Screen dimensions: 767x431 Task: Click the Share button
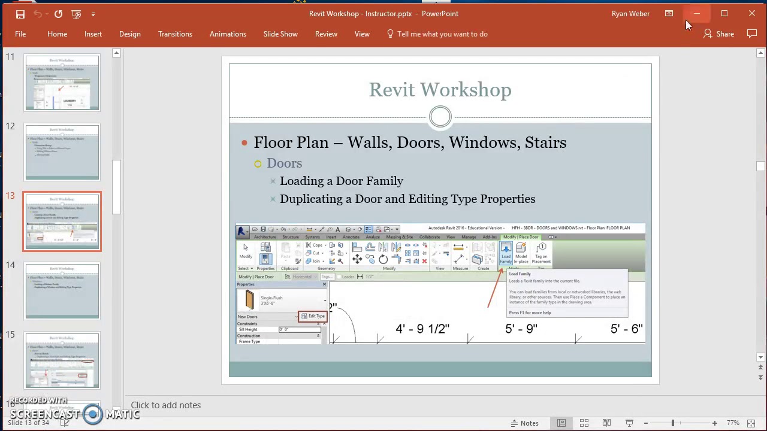tap(718, 34)
